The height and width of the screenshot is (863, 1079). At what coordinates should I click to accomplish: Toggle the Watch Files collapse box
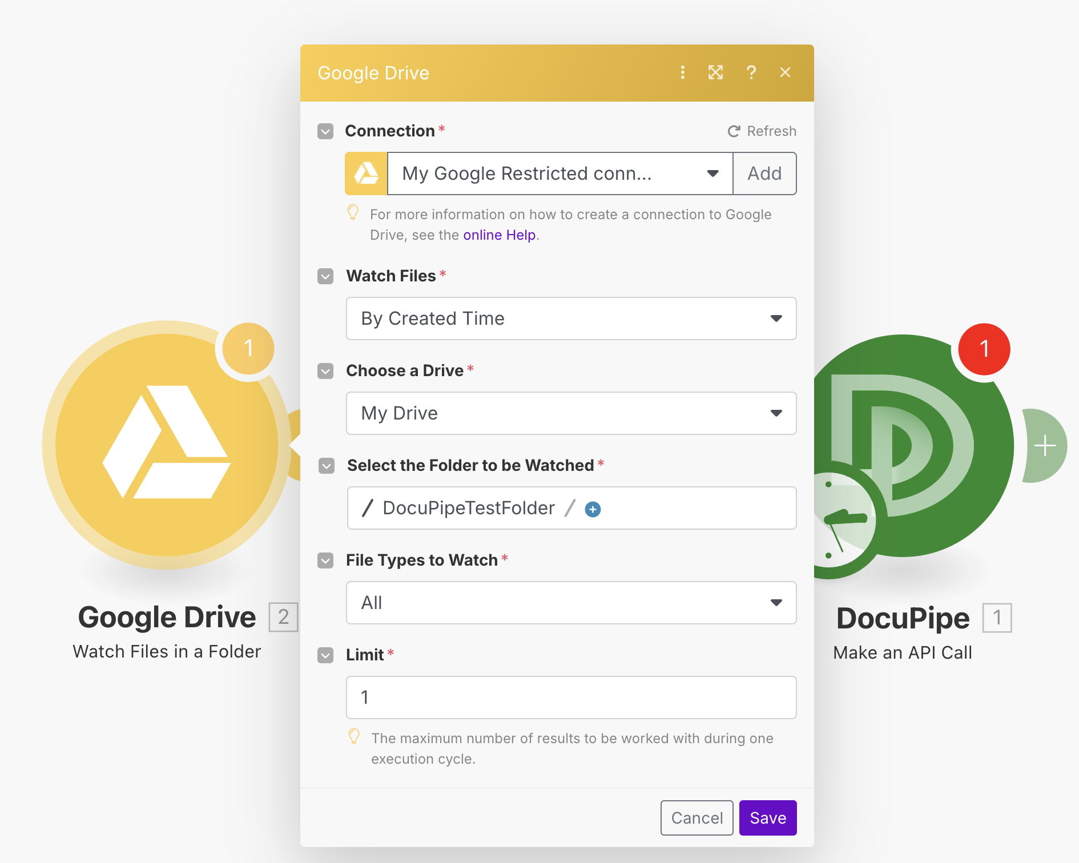click(325, 276)
